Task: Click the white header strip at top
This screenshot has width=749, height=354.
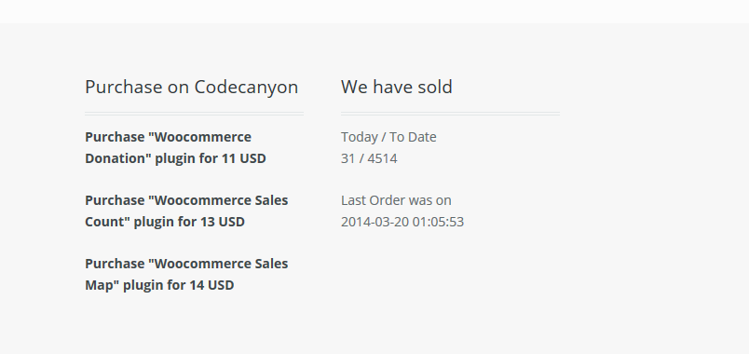Action: pyautogui.click(x=374, y=11)
